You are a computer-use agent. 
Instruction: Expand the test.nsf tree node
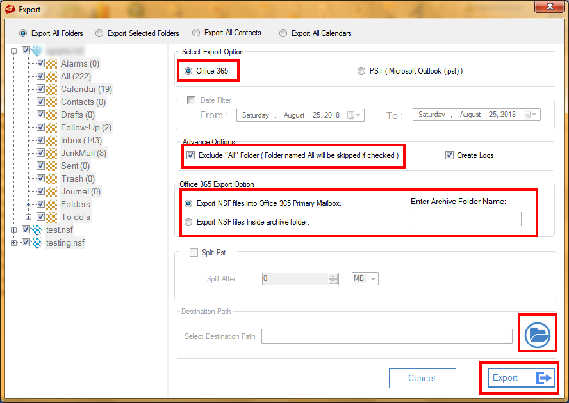[x=14, y=230]
